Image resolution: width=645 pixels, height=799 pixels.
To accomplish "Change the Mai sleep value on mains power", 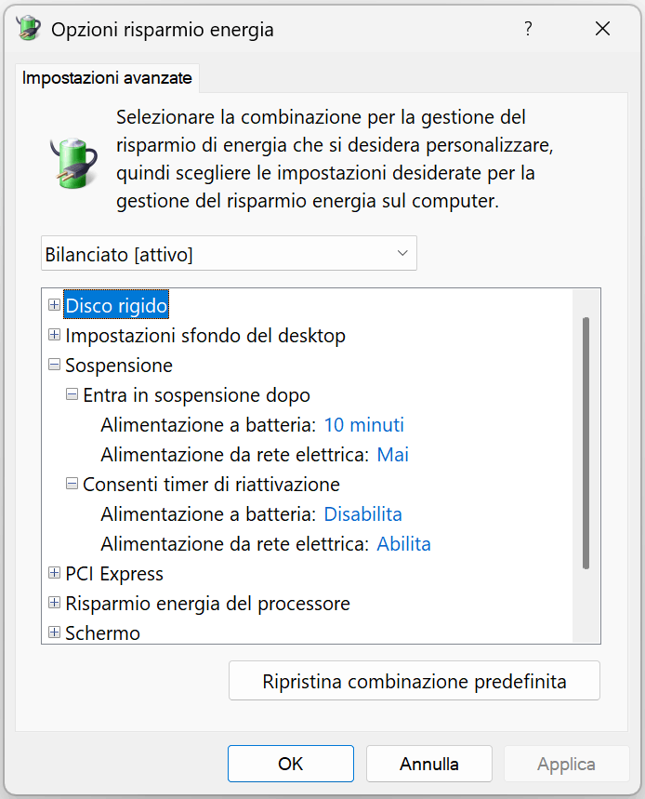I will pos(392,455).
